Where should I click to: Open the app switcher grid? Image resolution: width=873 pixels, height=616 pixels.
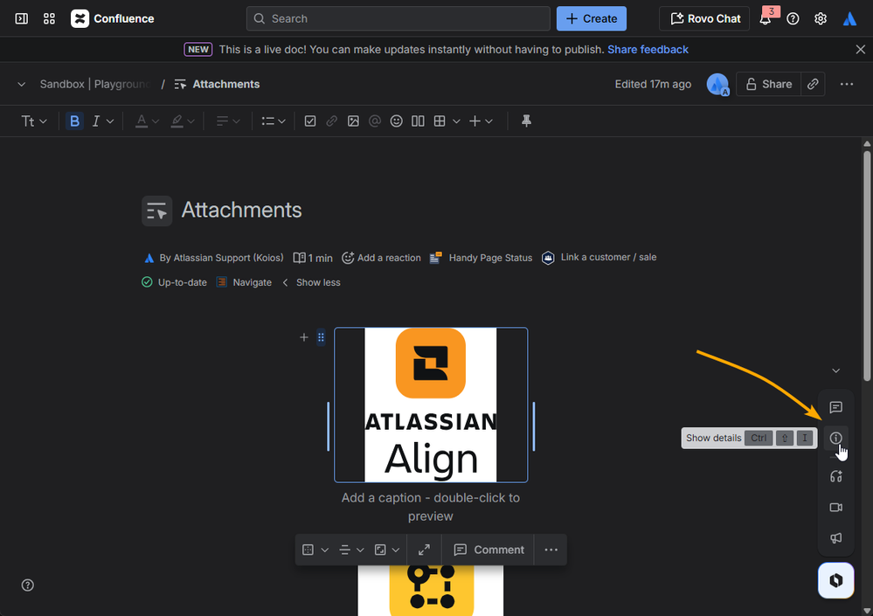pyautogui.click(x=49, y=18)
